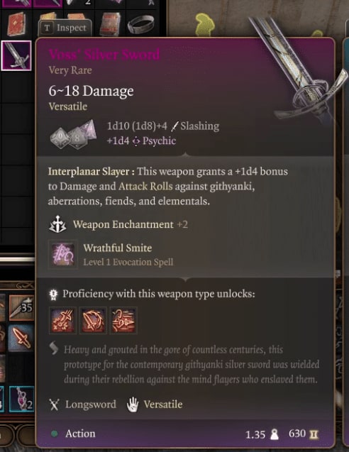Click the Wrathful Smite spell icon
Image resolution: width=349 pixels, height=452 pixels.
click(x=63, y=255)
